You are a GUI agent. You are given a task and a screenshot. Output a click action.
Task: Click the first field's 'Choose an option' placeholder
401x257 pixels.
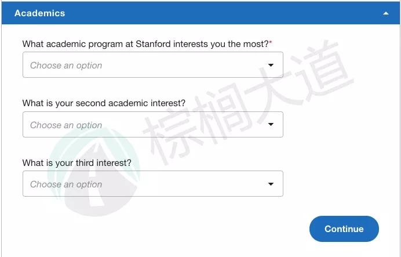66,66
